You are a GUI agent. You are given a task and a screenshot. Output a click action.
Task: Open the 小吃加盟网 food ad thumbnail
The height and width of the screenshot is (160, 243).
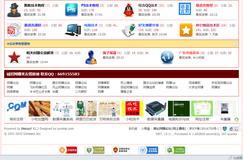click(39, 109)
